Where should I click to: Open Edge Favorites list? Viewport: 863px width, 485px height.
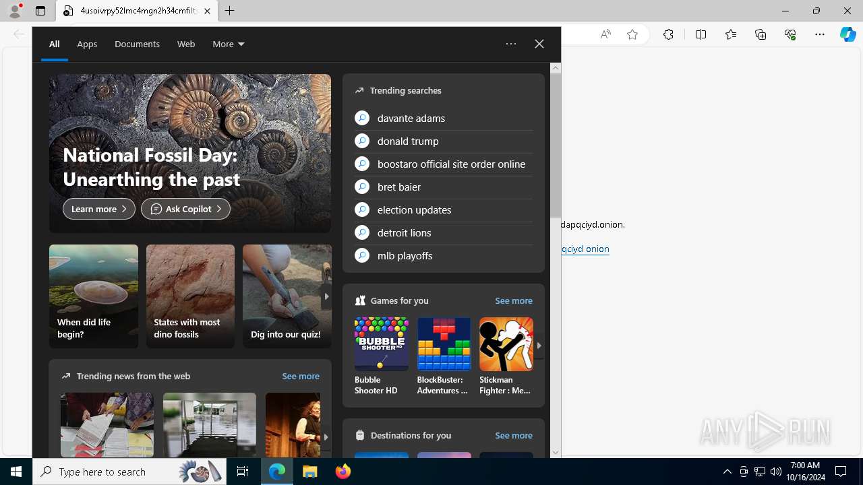[731, 34]
